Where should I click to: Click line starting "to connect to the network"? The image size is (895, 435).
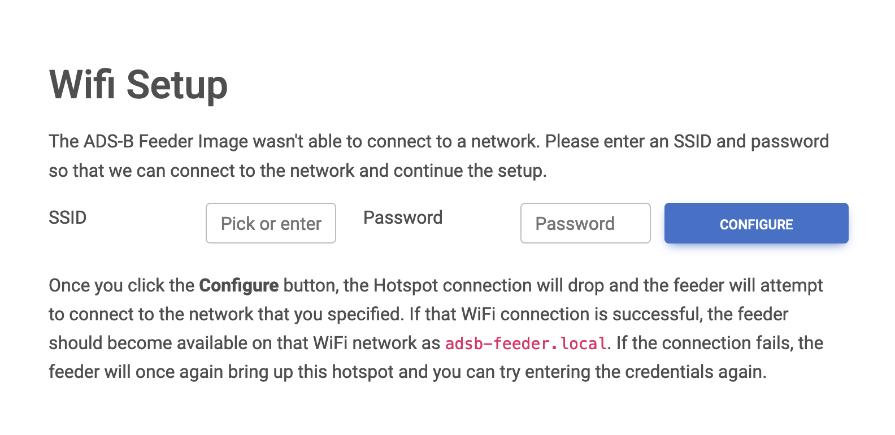419,314
